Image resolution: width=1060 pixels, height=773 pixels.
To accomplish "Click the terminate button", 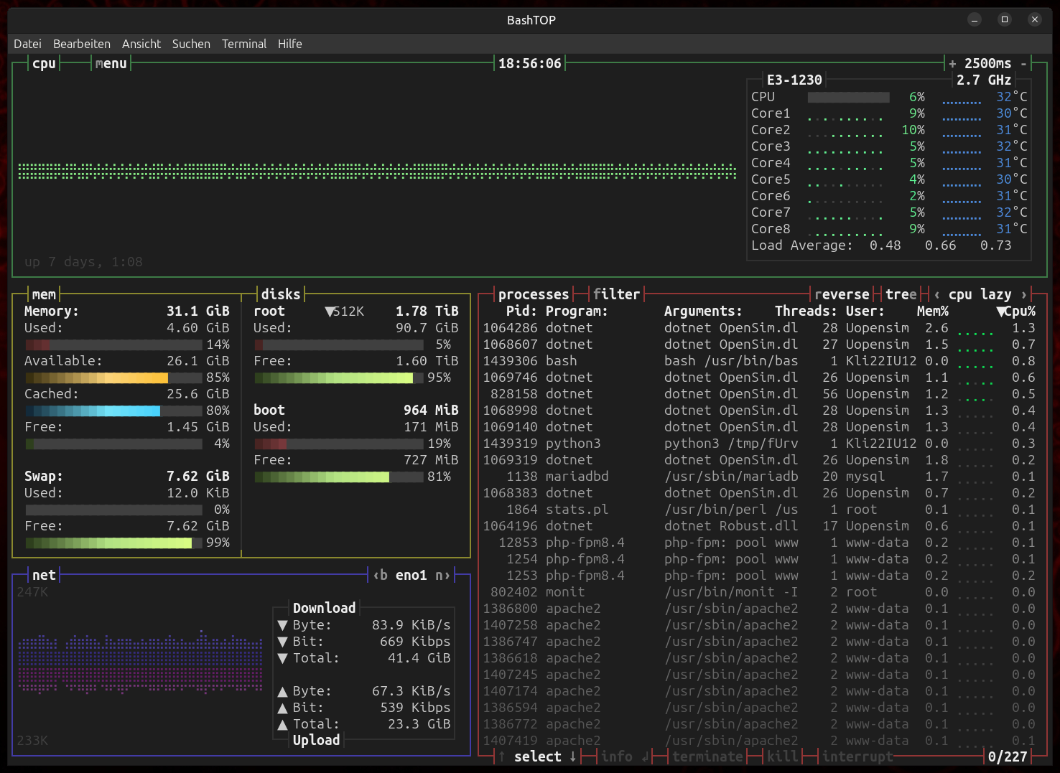I will 707,756.
